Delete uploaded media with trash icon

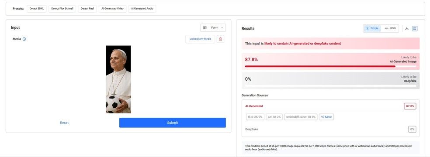[x=221, y=39]
